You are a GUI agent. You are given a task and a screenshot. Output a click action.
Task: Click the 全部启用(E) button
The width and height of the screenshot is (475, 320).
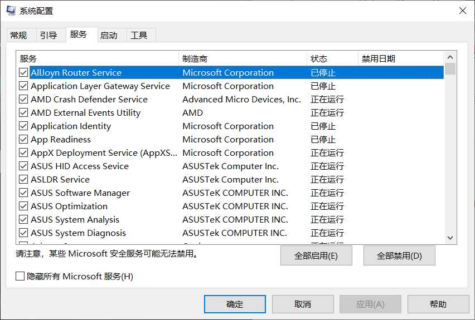click(x=316, y=255)
